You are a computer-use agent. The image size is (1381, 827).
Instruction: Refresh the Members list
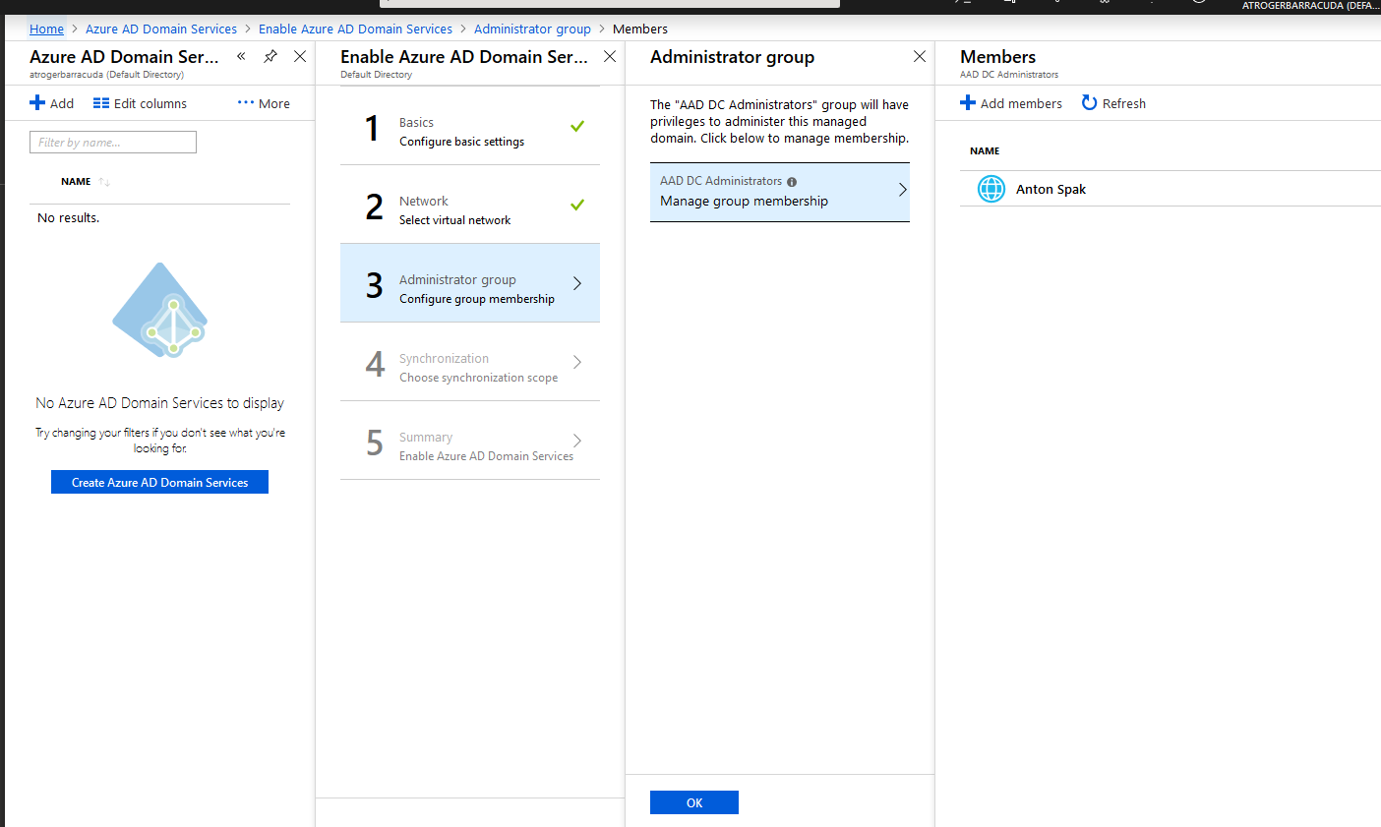(x=1113, y=103)
